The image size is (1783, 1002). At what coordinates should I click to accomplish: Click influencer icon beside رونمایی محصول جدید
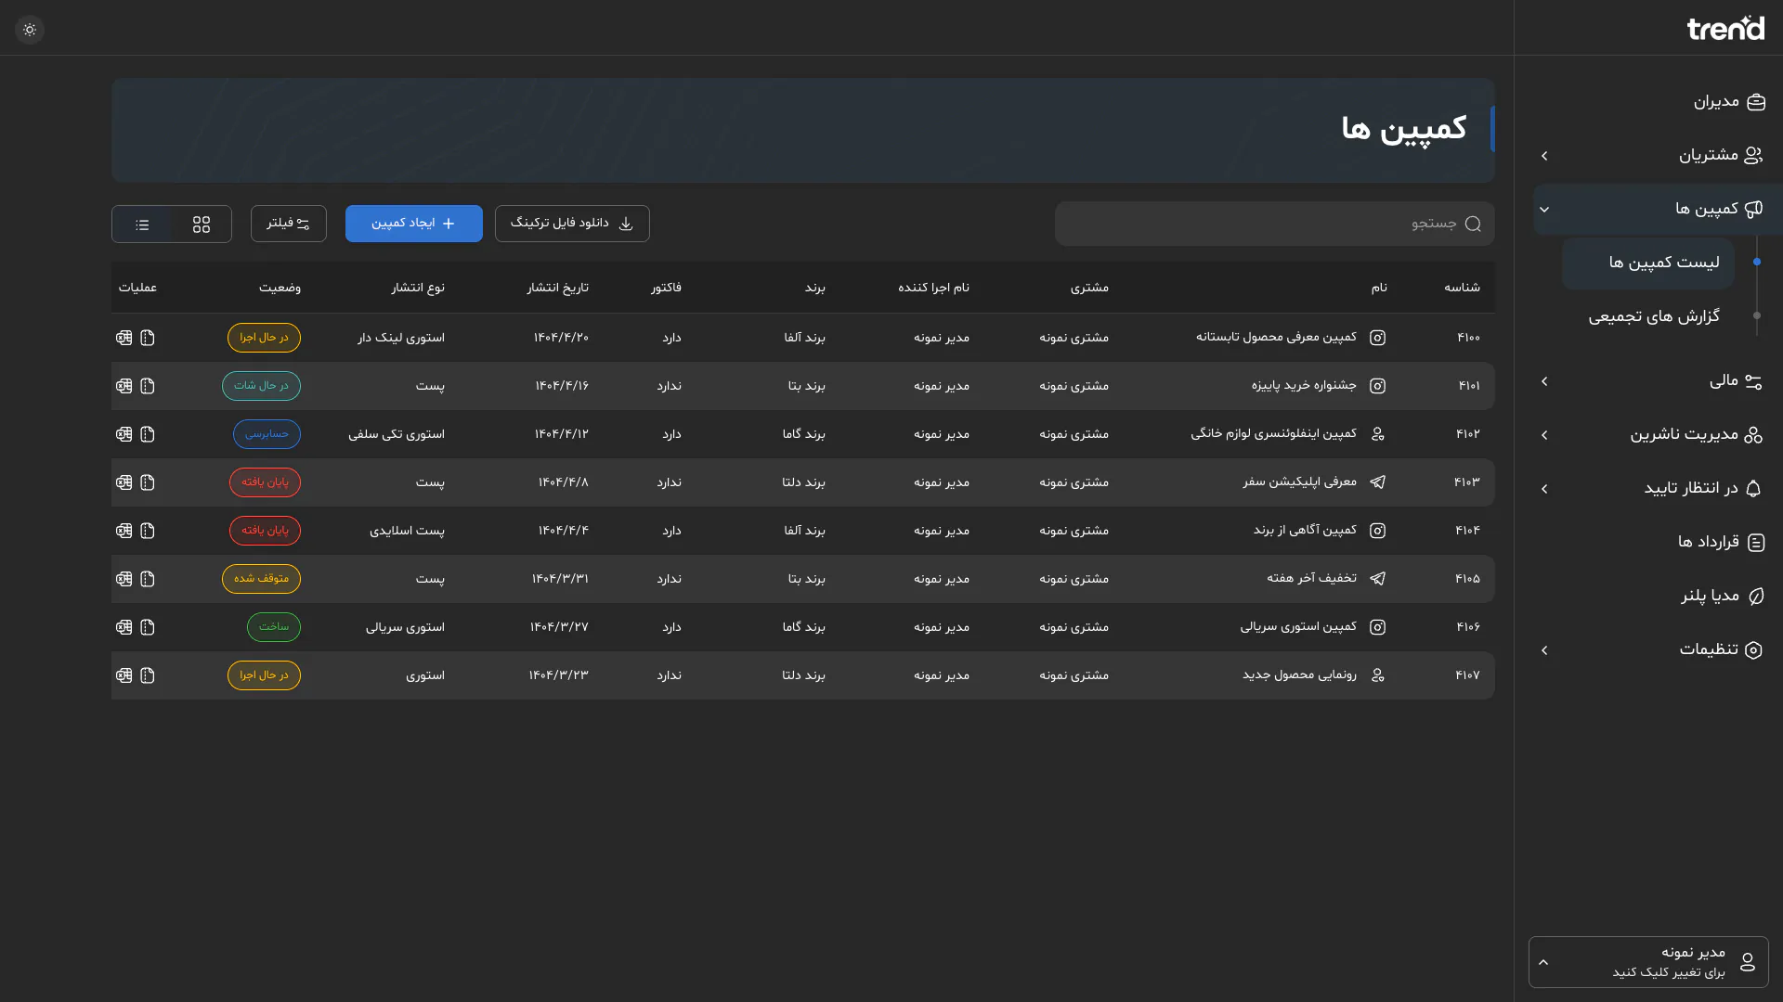click(x=1378, y=675)
